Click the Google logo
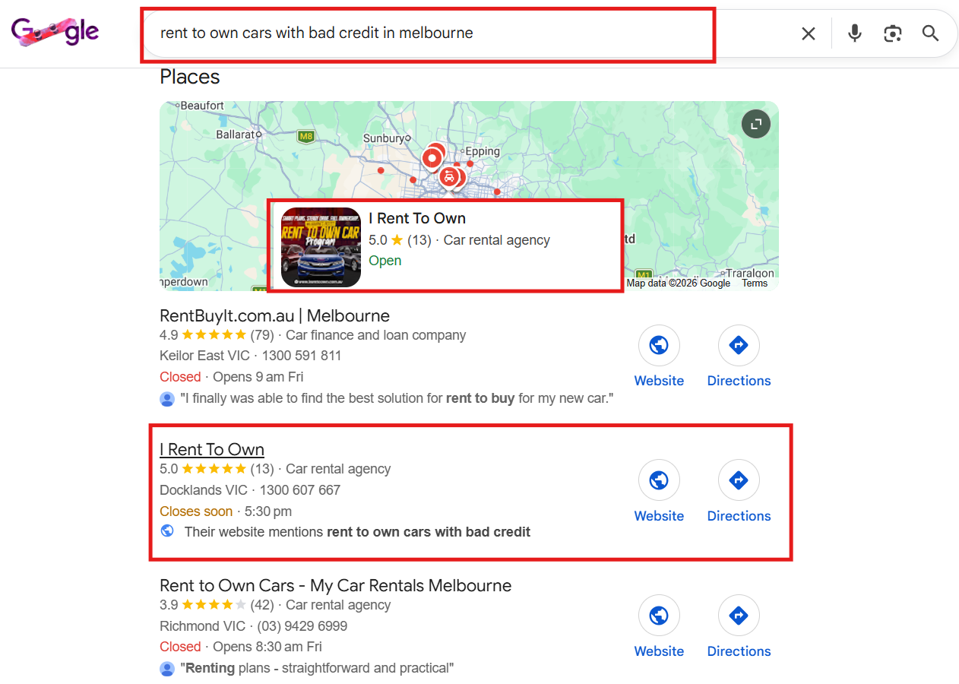 (x=55, y=32)
